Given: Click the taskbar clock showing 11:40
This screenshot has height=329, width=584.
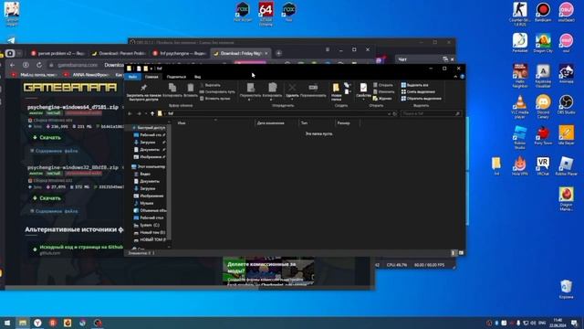Looking at the screenshot, I should (558, 323).
